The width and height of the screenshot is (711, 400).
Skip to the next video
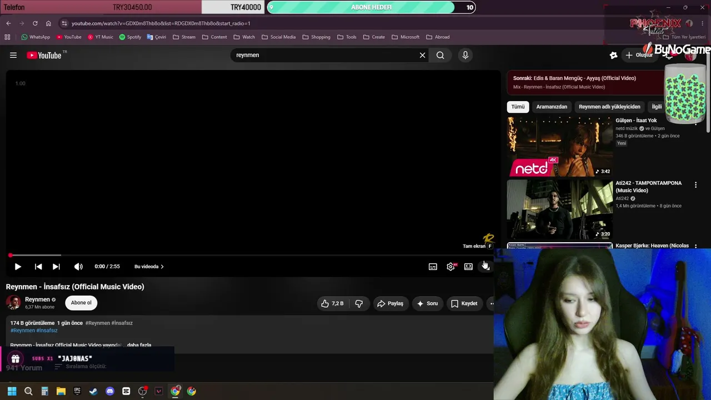[x=56, y=267]
